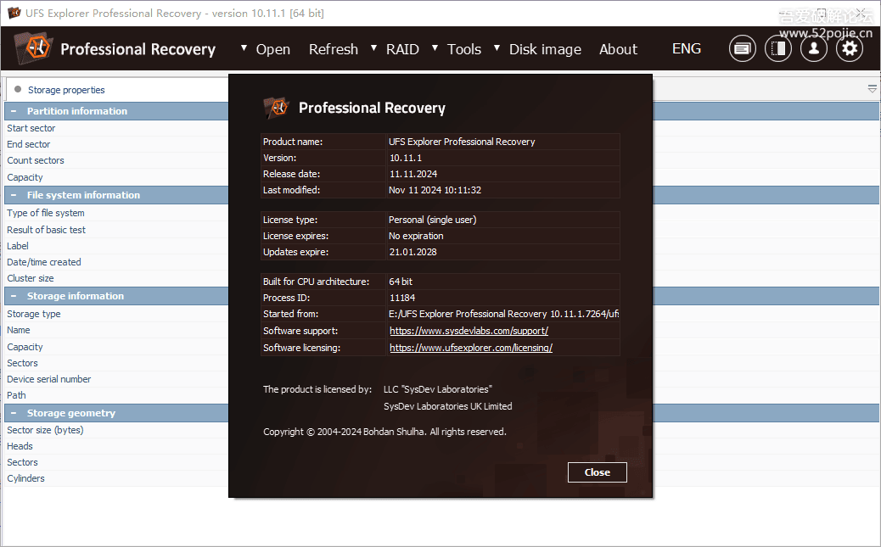This screenshot has height=547, width=881.
Task: Click the SysDev Laboratories UK Limited text
Action: click(448, 406)
